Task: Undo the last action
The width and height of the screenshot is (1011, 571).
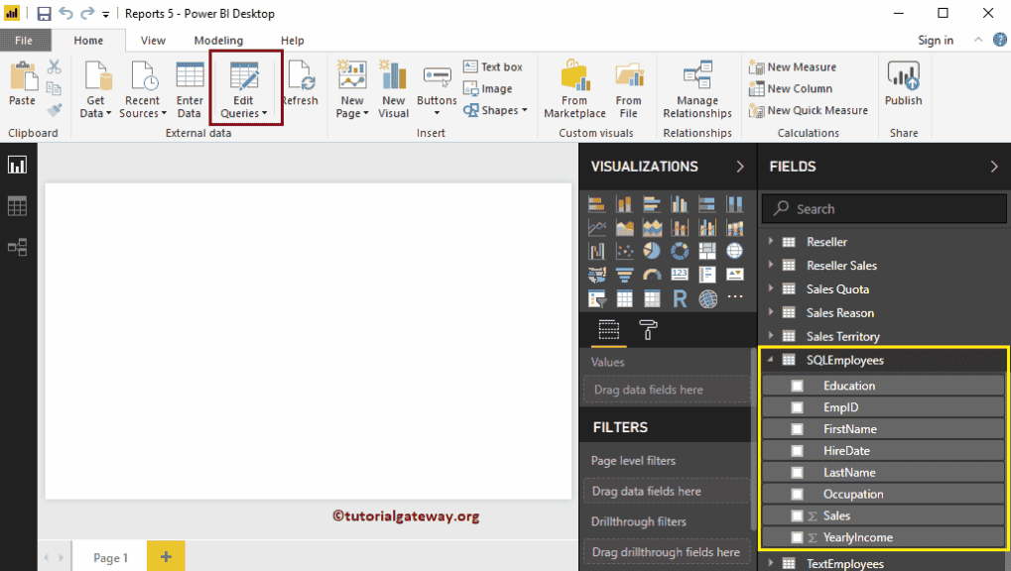Action: pyautogui.click(x=65, y=13)
